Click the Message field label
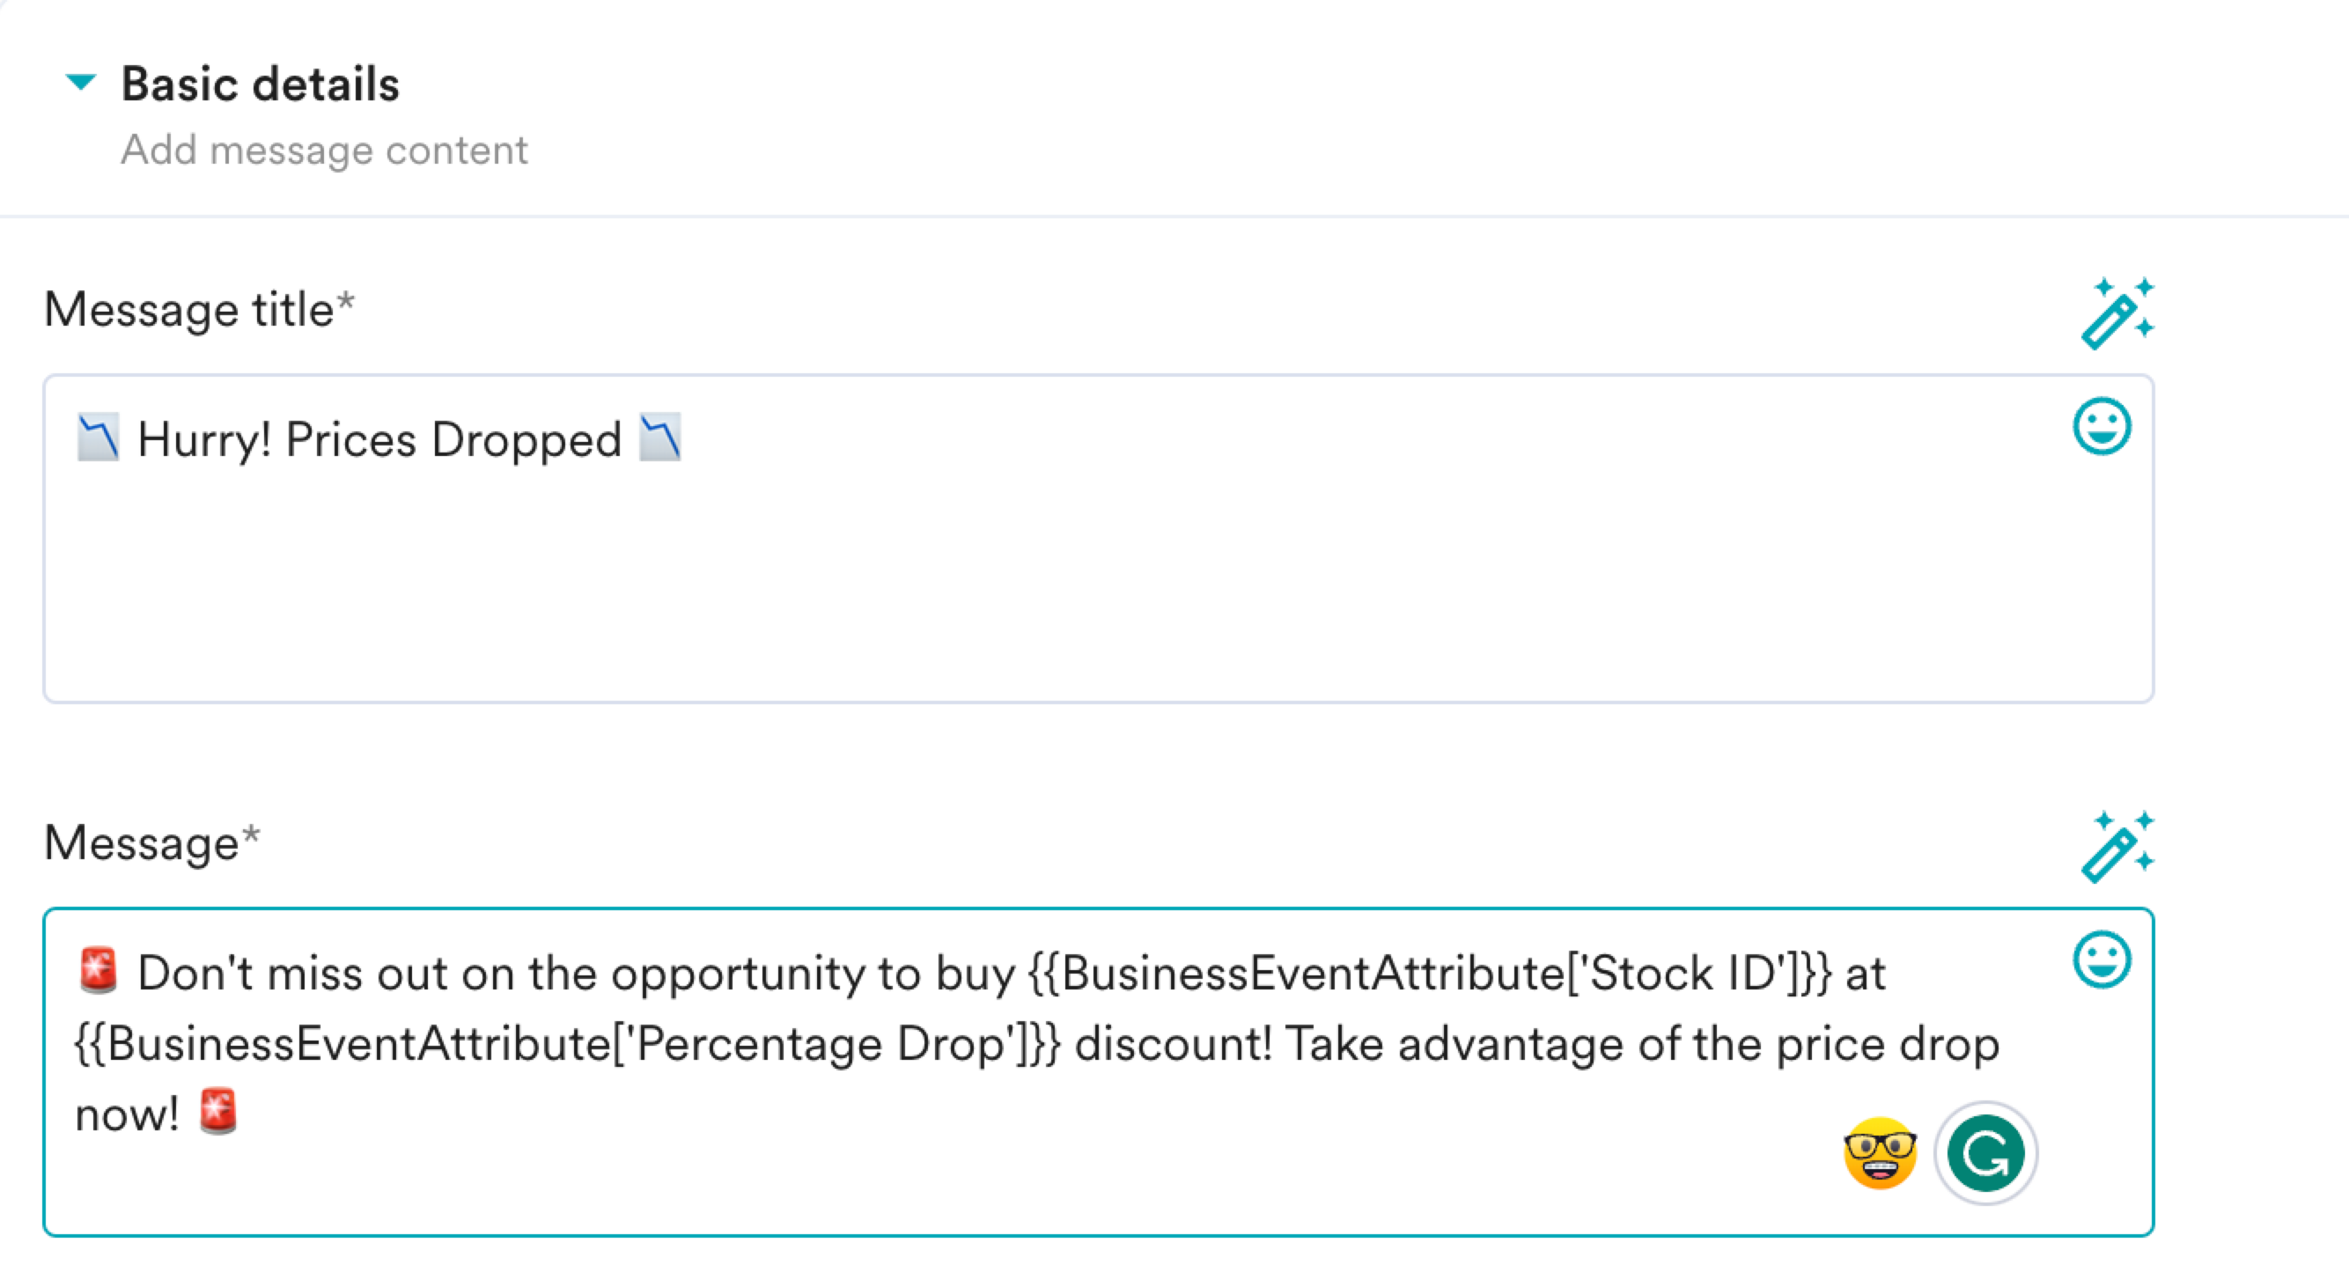Screen dimensions: 2349x1287 click(152, 842)
